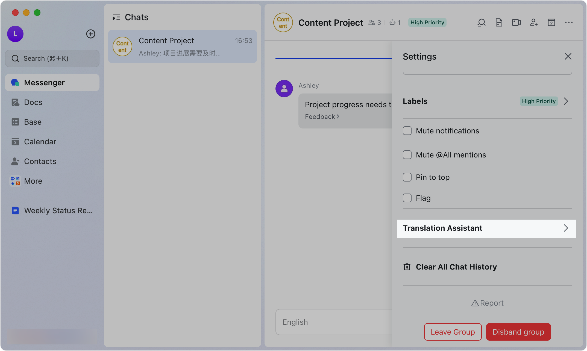Click the plus create icon near avatar
The image size is (587, 351).
pyautogui.click(x=91, y=34)
